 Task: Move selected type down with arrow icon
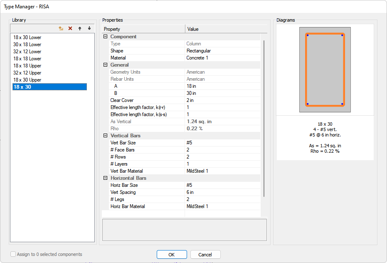pyautogui.click(x=89, y=28)
